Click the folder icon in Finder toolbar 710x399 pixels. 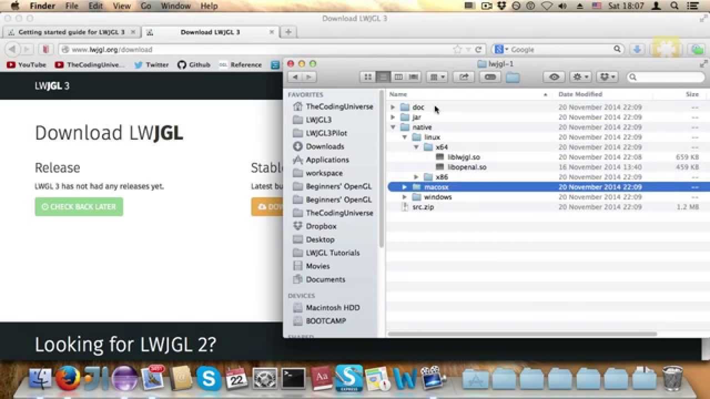click(513, 77)
